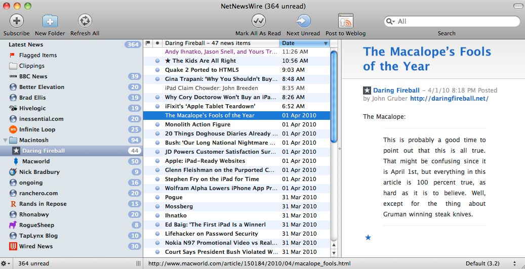Toggle unread dot for Quake 2 Ported to HTML5
Image resolution: width=525 pixels, height=269 pixels.
tap(157, 70)
